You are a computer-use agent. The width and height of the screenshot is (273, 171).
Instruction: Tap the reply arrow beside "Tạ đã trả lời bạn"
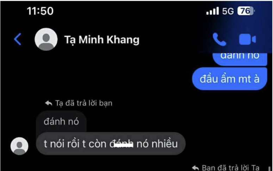point(49,103)
